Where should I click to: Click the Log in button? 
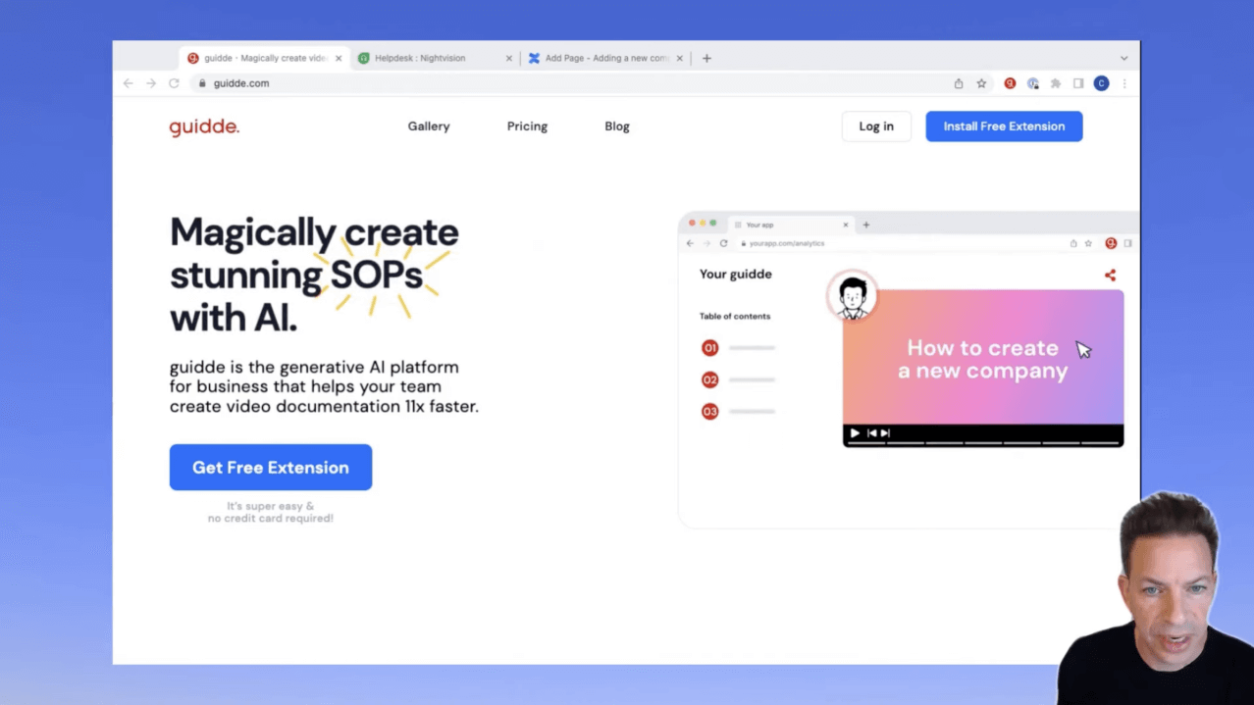(876, 126)
